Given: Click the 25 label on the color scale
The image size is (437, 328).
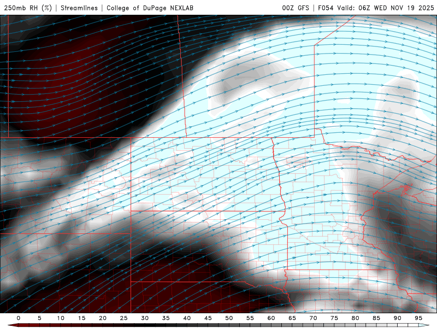Looking at the screenshot, I should click(124, 318).
